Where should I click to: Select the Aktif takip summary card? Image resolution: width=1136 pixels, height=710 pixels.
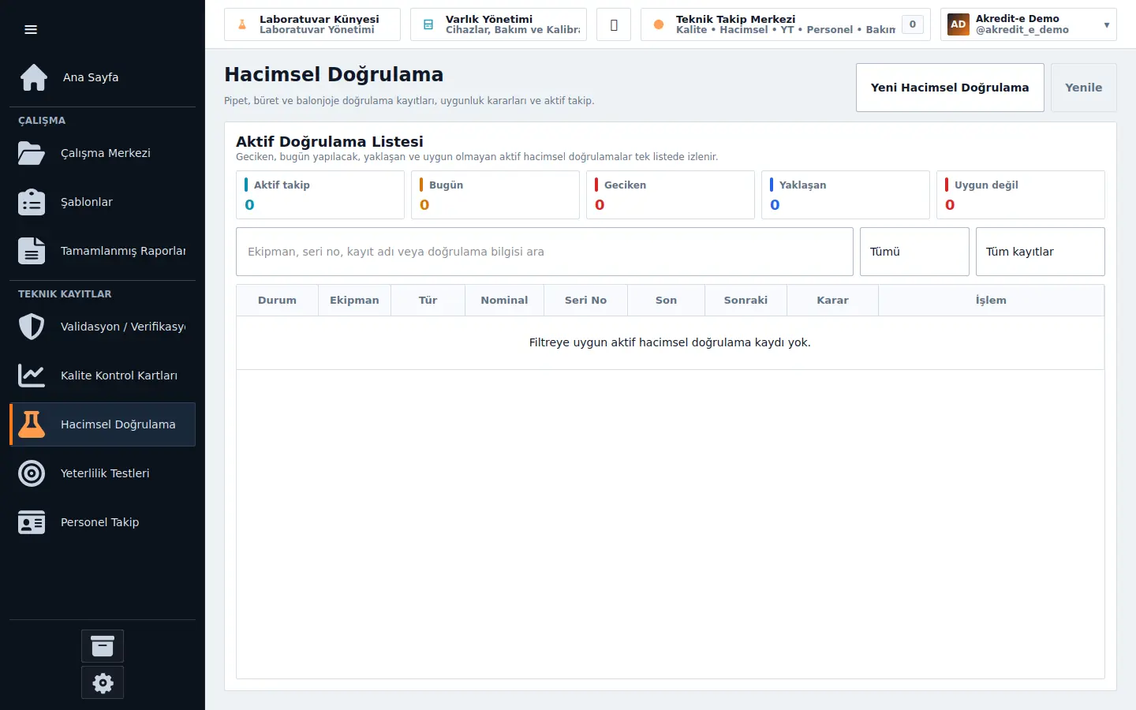320,195
